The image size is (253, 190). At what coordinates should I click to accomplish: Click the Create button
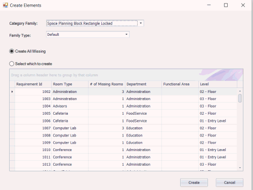pyautogui.click(x=194, y=182)
